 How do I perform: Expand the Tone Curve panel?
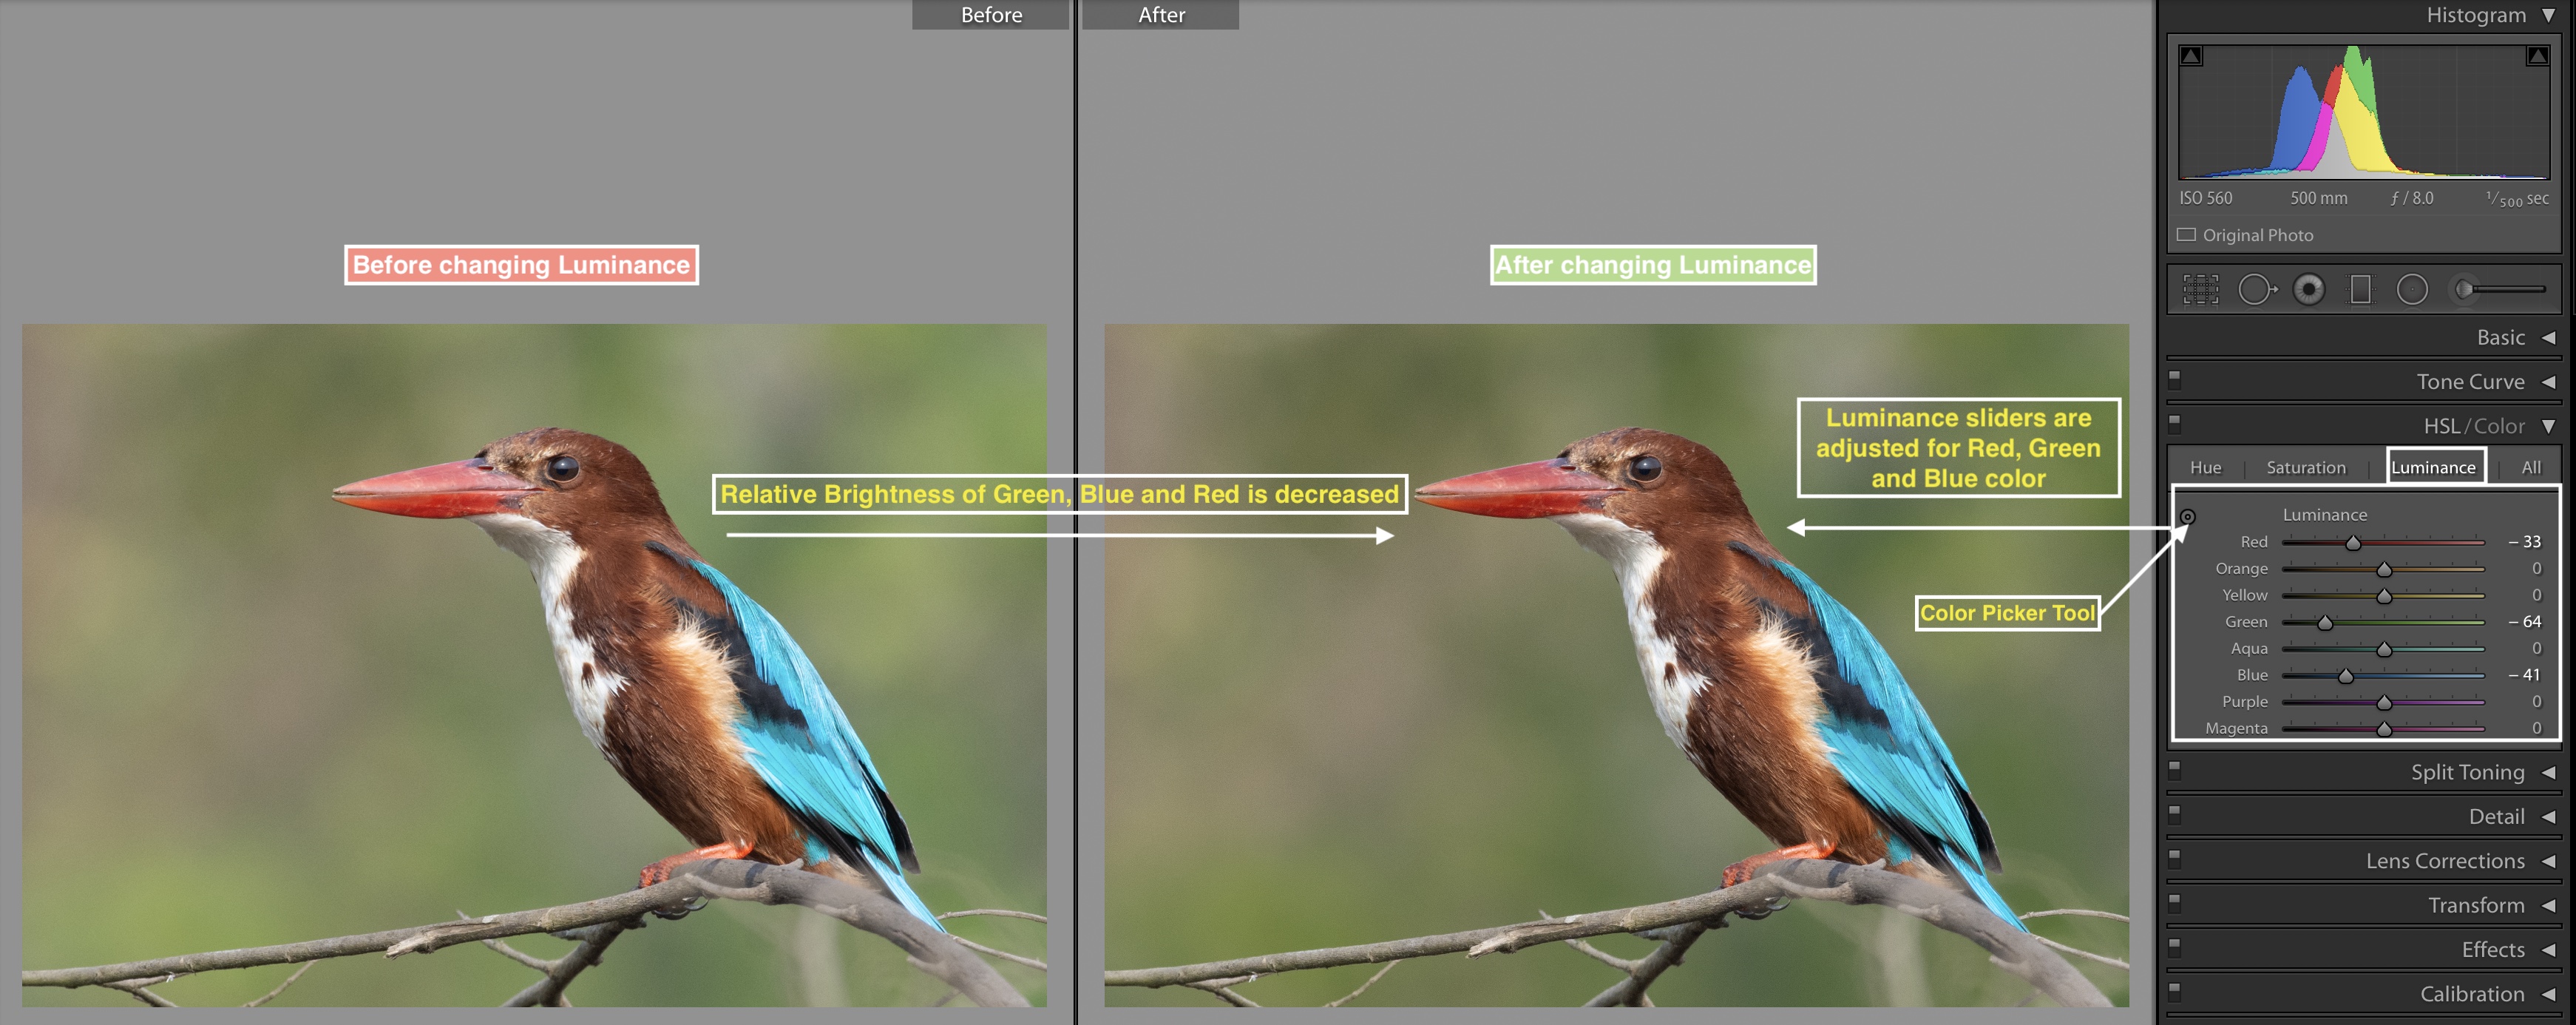coord(2552,381)
